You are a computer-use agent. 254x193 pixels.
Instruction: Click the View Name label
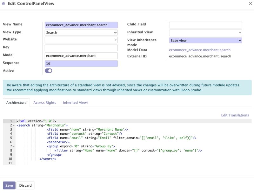point(13,24)
